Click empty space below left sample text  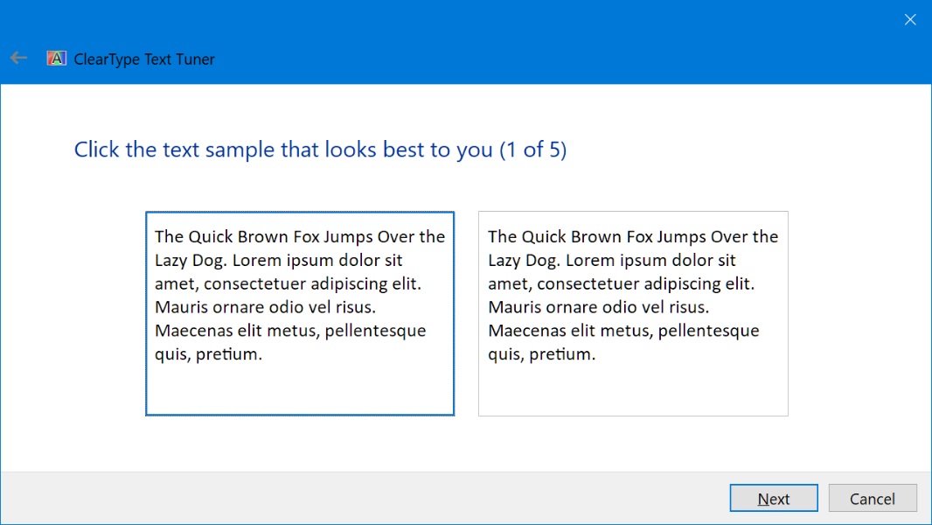[300, 389]
